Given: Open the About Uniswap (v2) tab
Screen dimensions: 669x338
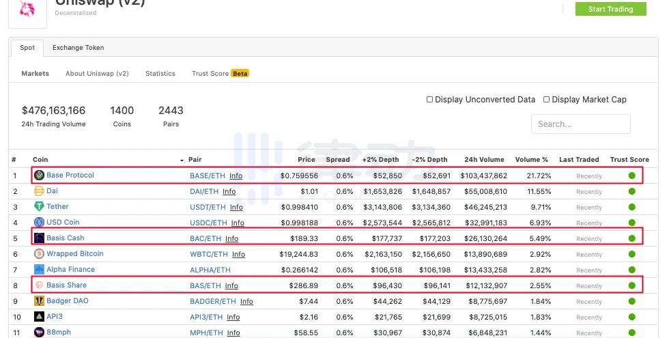Looking at the screenshot, I should click(97, 74).
